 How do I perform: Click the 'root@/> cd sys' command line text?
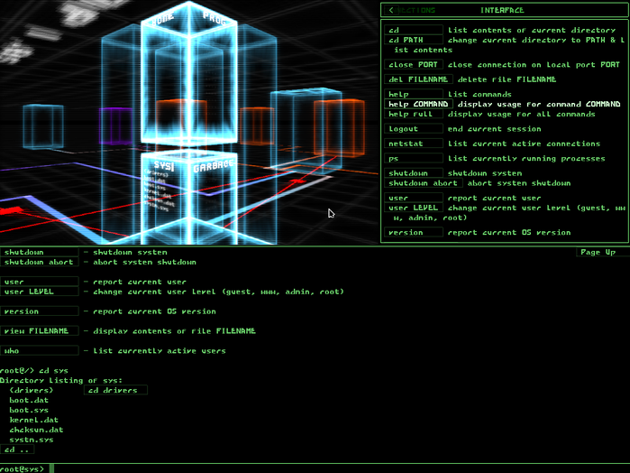33,370
